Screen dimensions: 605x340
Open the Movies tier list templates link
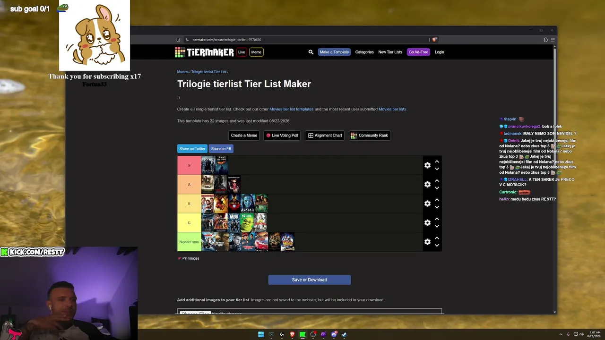pos(291,109)
